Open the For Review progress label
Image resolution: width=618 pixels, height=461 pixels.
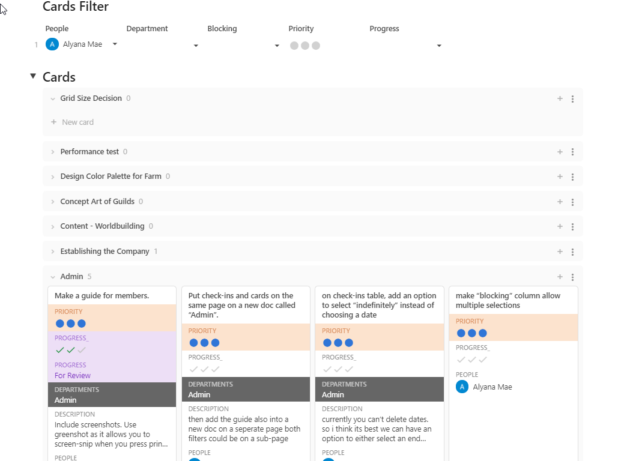73,376
